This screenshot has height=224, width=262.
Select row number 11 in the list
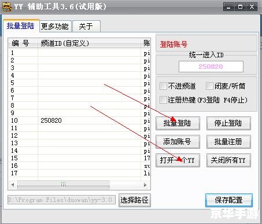point(80,128)
